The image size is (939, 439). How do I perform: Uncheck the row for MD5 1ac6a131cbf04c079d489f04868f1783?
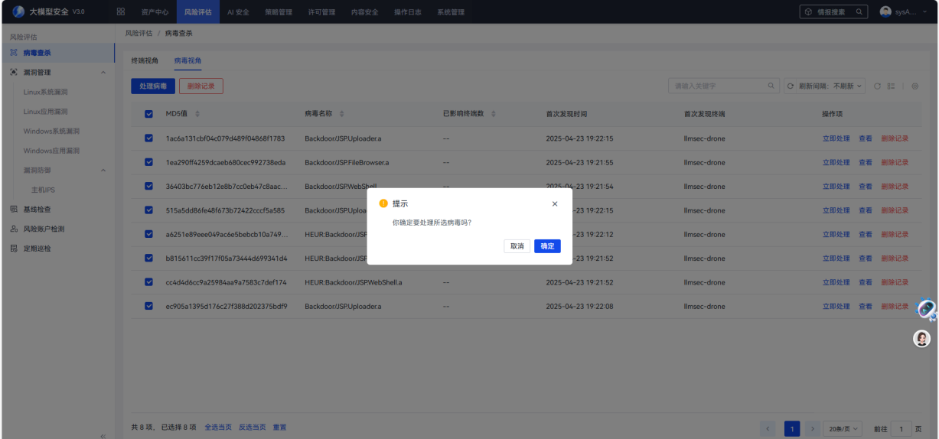point(149,138)
